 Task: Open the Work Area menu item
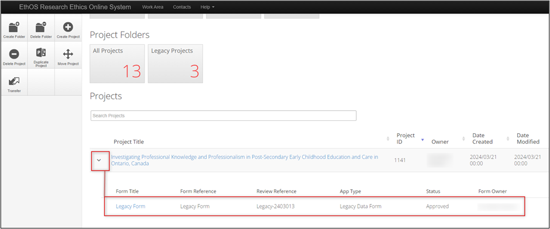[x=153, y=7]
